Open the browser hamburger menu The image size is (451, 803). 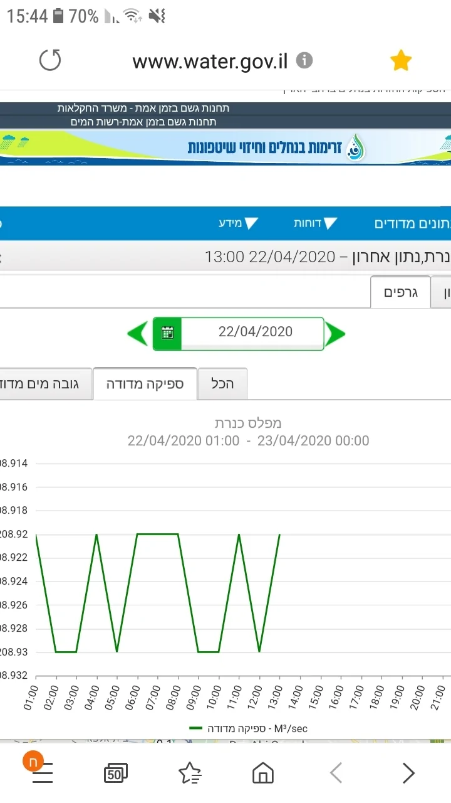point(42,774)
